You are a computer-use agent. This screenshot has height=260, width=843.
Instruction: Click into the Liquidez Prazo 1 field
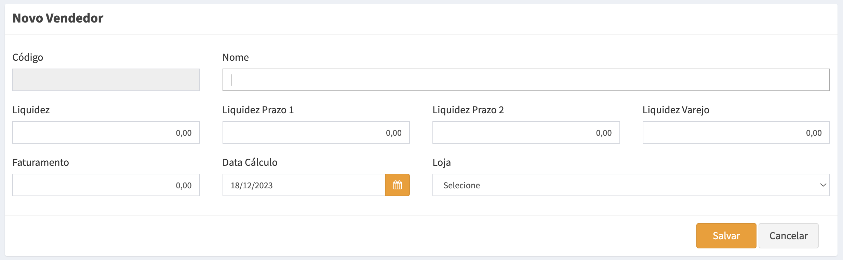(316, 132)
